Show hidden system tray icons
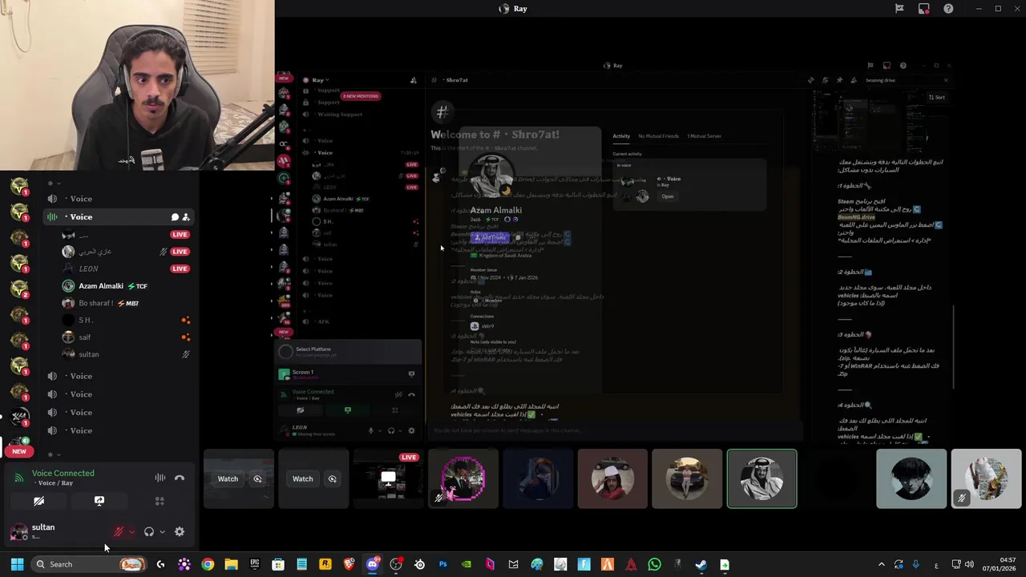The image size is (1026, 577). point(881,564)
